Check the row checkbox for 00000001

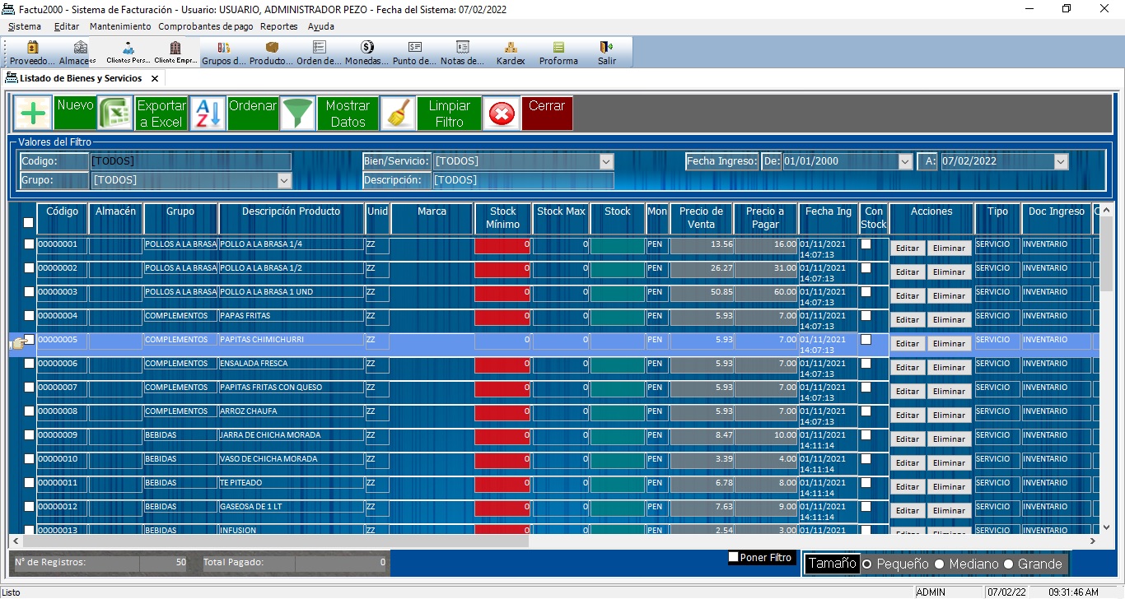[30, 244]
